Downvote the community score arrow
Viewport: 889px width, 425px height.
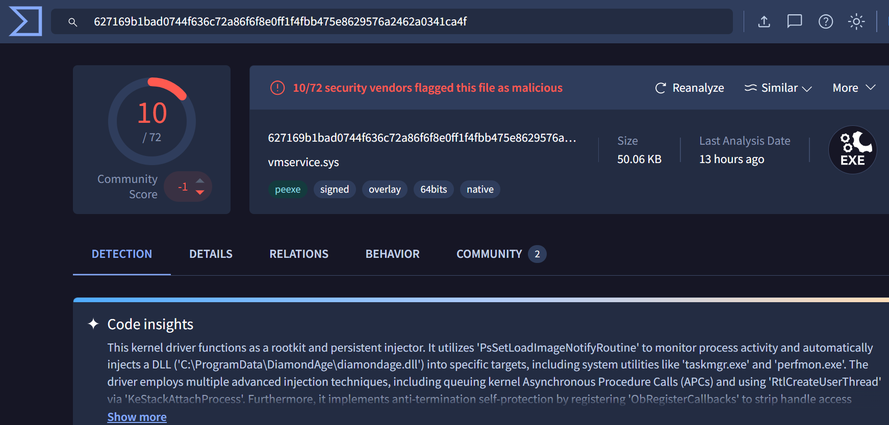point(200,192)
